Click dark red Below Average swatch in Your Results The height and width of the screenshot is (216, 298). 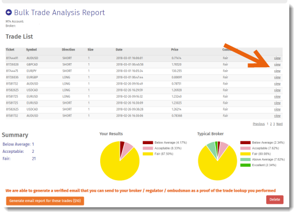pyautogui.click(x=148, y=142)
